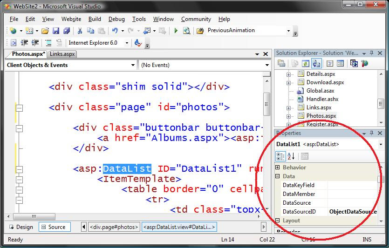The image size is (389, 248).
Task: Click the View Code icon in Solution Explorer
Action: 330,63
